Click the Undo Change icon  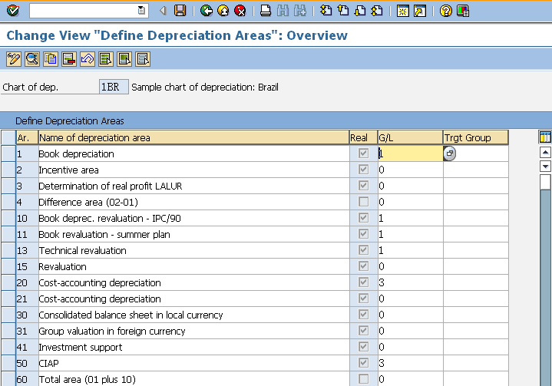tap(88, 59)
